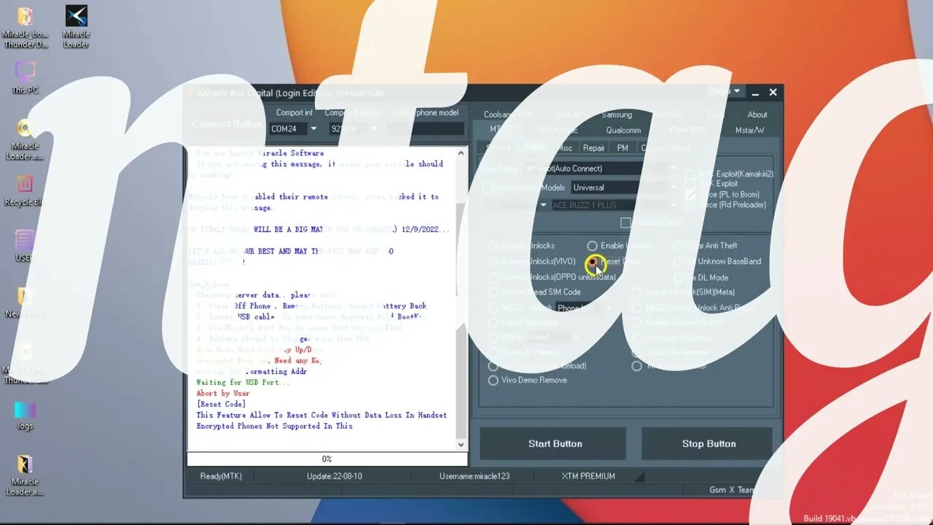Open the Recycle Bin icon
This screenshot has height=525, width=933.
(25, 191)
